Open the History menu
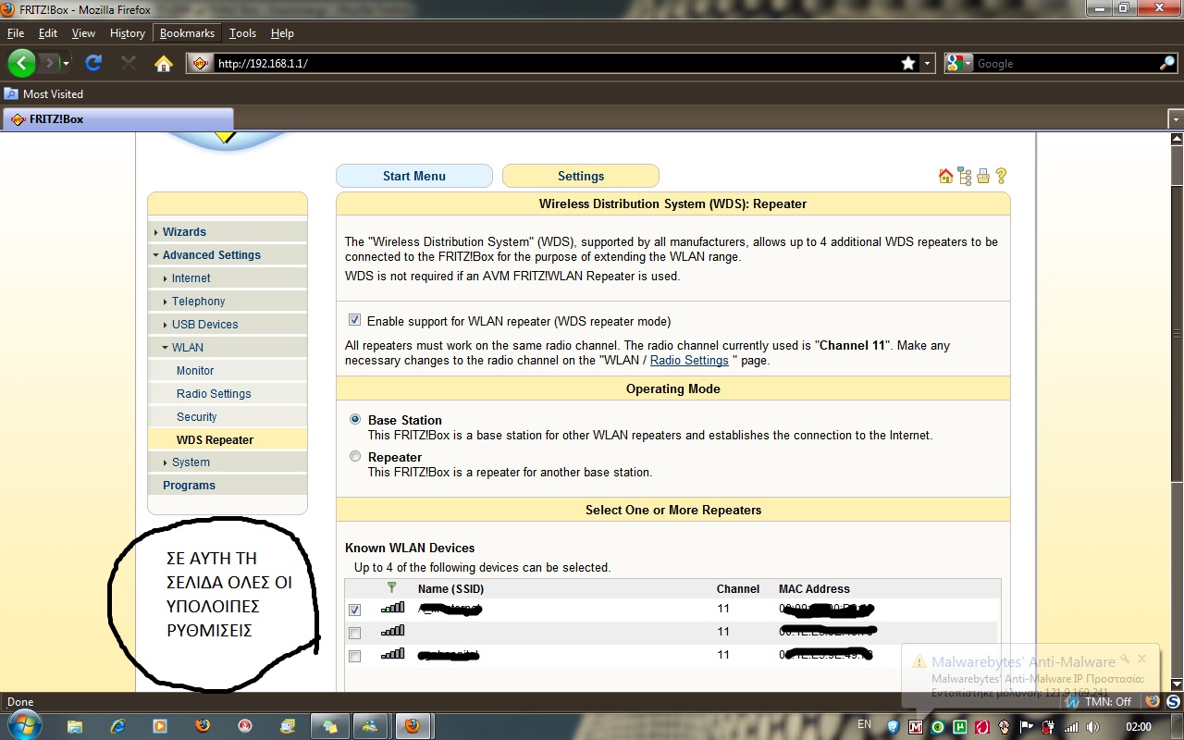The height and width of the screenshot is (740, 1184). point(127,32)
